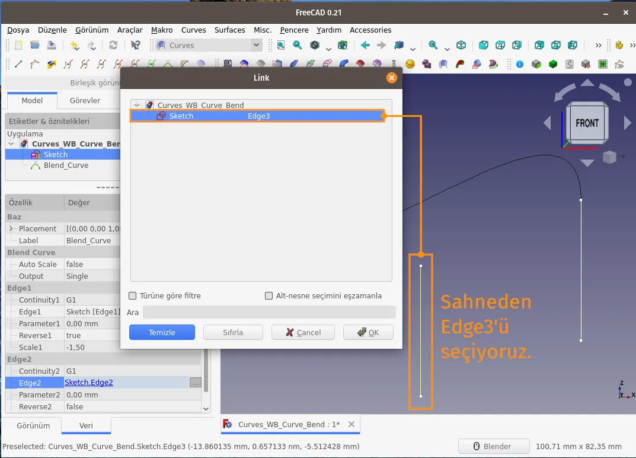636x458 pixels.
Task: Click the green-red grid tool icon
Action: [603, 64]
